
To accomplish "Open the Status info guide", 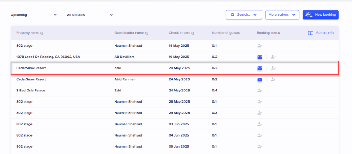I will pos(321,33).
